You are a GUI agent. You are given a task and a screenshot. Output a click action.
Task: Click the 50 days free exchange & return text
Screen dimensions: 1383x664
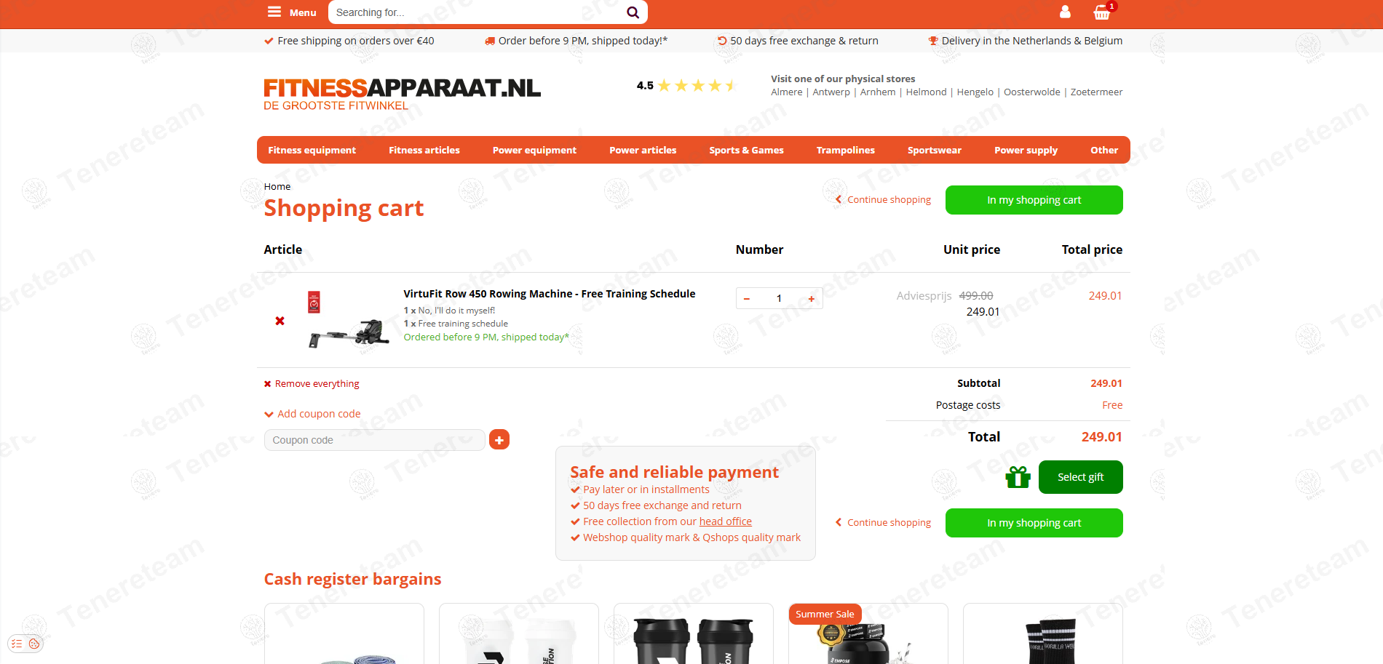tap(804, 41)
